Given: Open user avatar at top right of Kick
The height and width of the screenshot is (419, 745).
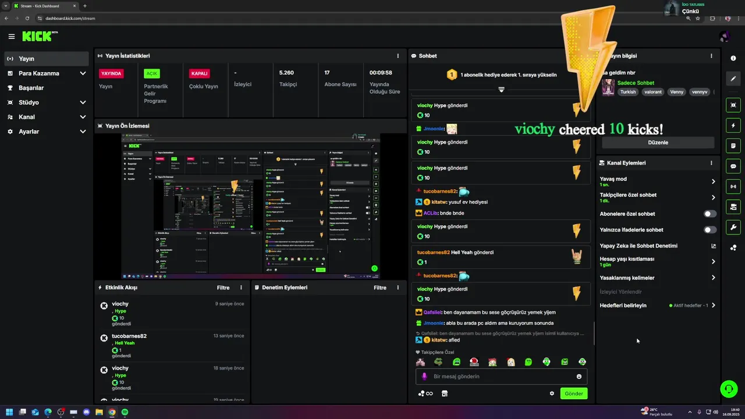Looking at the screenshot, I should (725, 37).
